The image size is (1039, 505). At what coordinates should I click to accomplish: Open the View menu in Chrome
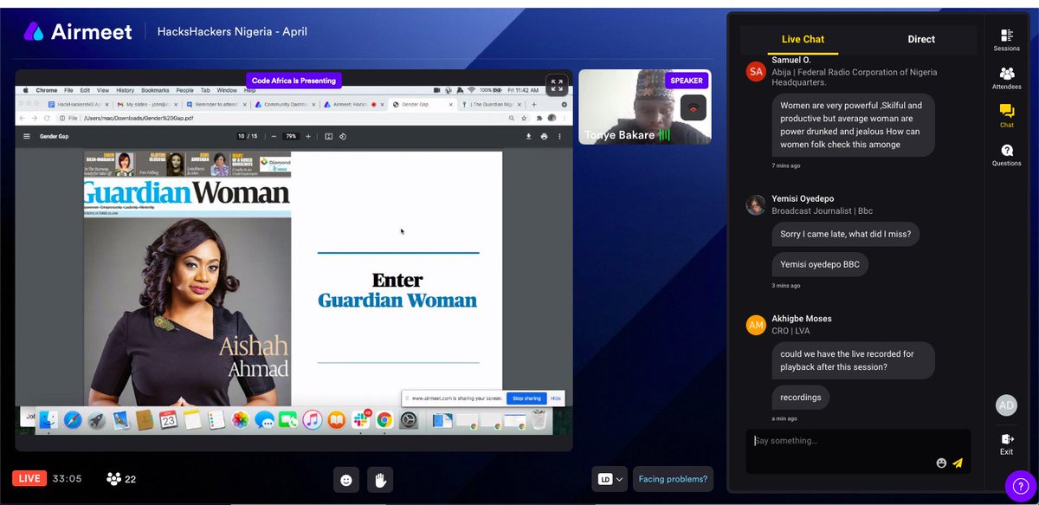103,90
